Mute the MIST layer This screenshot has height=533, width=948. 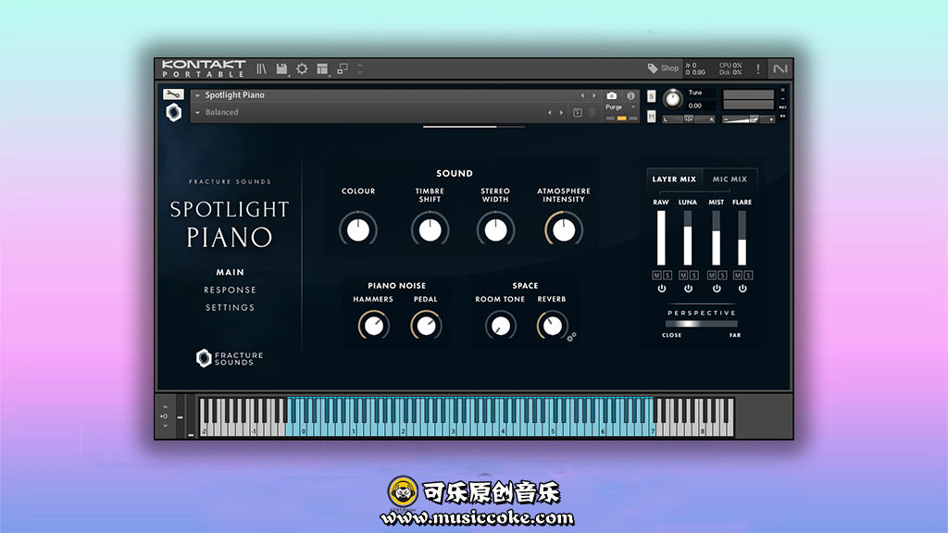pos(712,275)
